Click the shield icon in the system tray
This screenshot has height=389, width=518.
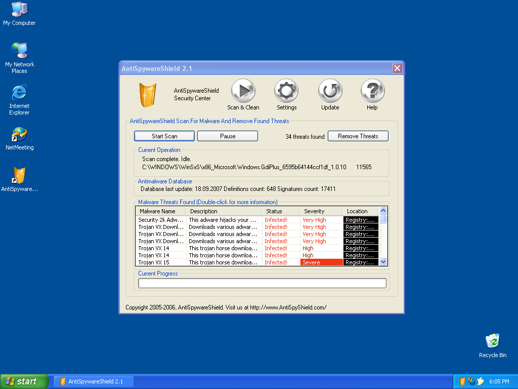coord(462,381)
